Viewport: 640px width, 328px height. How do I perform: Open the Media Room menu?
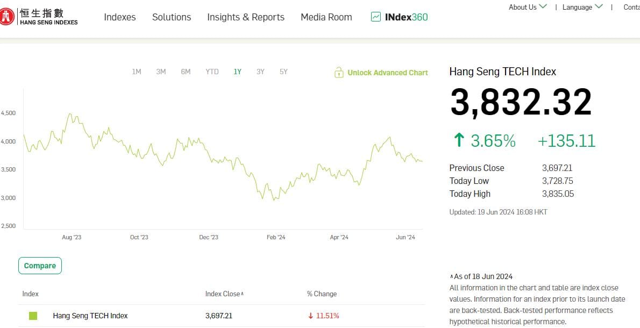326,17
